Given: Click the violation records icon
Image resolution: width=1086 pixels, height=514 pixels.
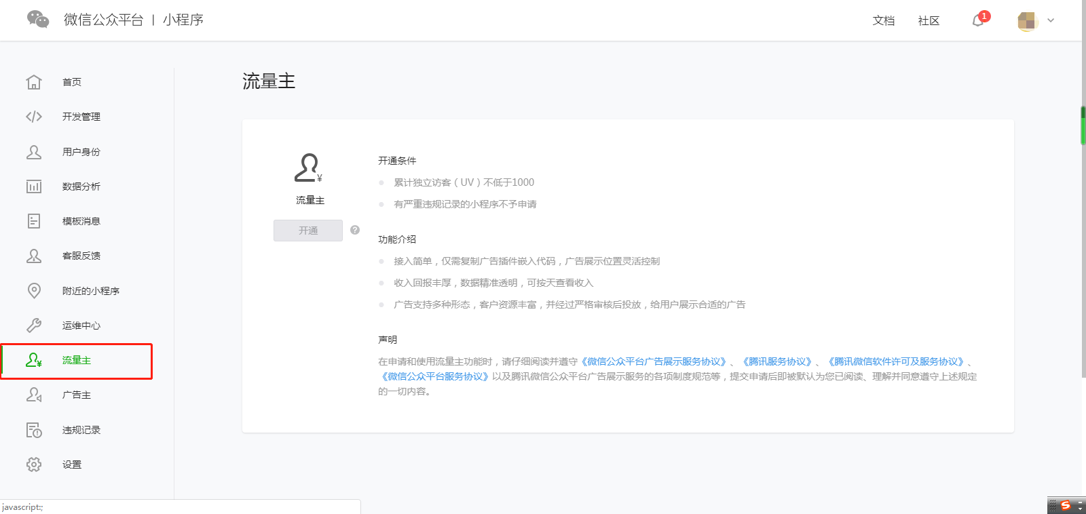Looking at the screenshot, I should [x=34, y=430].
